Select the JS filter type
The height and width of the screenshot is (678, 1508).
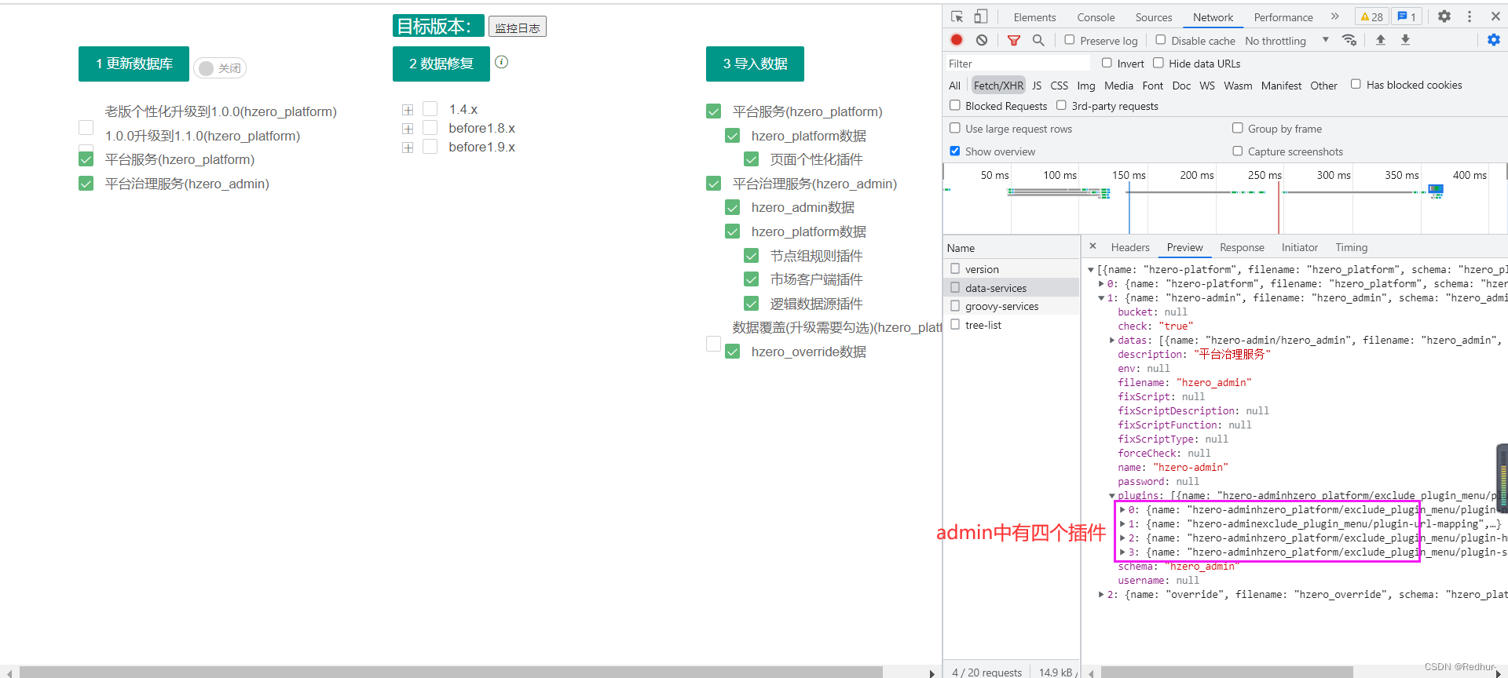[x=1037, y=85]
